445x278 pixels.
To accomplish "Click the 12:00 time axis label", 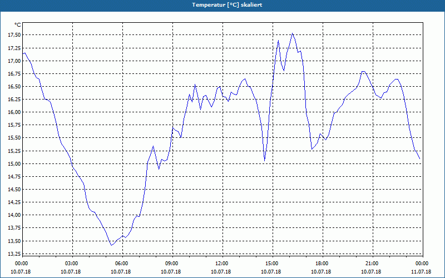I will (221, 264).
